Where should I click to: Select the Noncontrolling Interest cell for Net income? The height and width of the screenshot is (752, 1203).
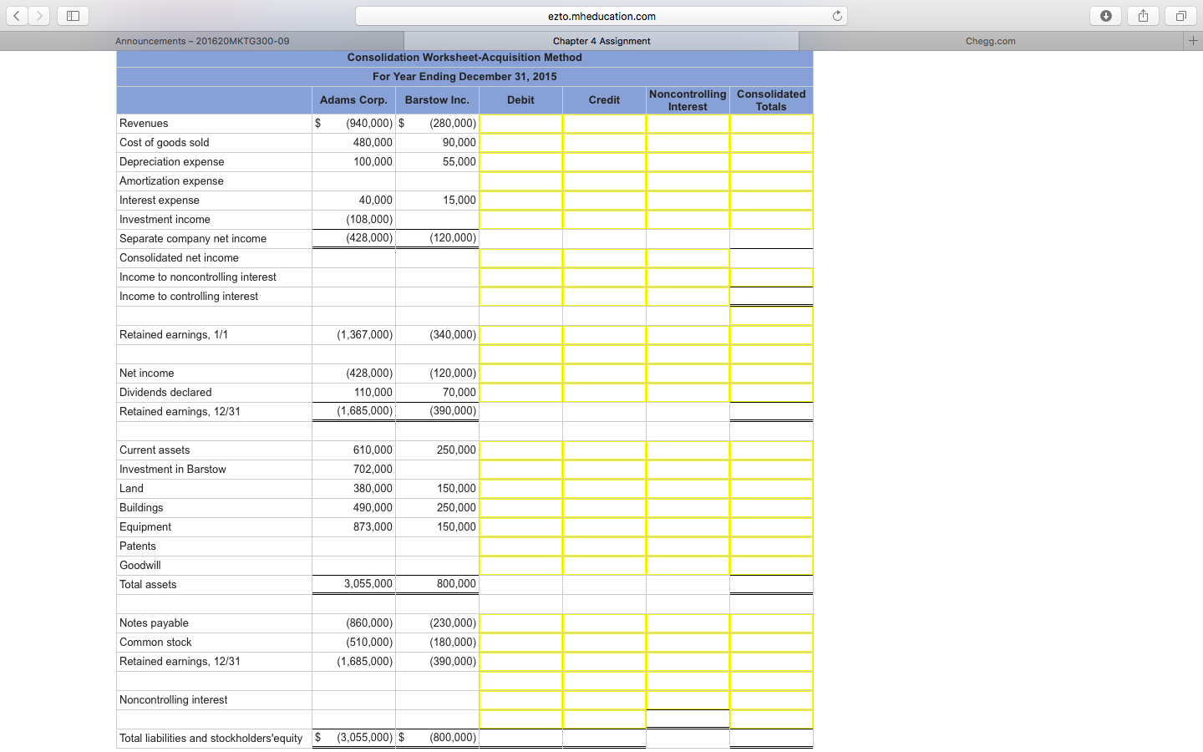688,373
